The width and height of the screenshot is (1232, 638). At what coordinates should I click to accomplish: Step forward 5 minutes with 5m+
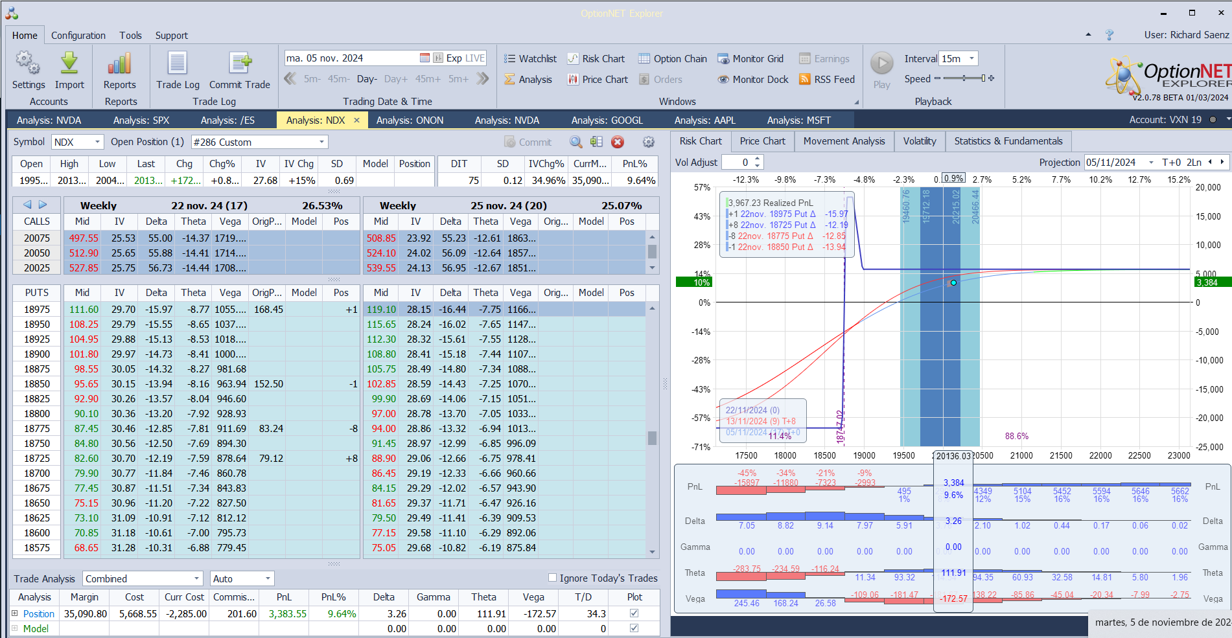click(x=458, y=79)
